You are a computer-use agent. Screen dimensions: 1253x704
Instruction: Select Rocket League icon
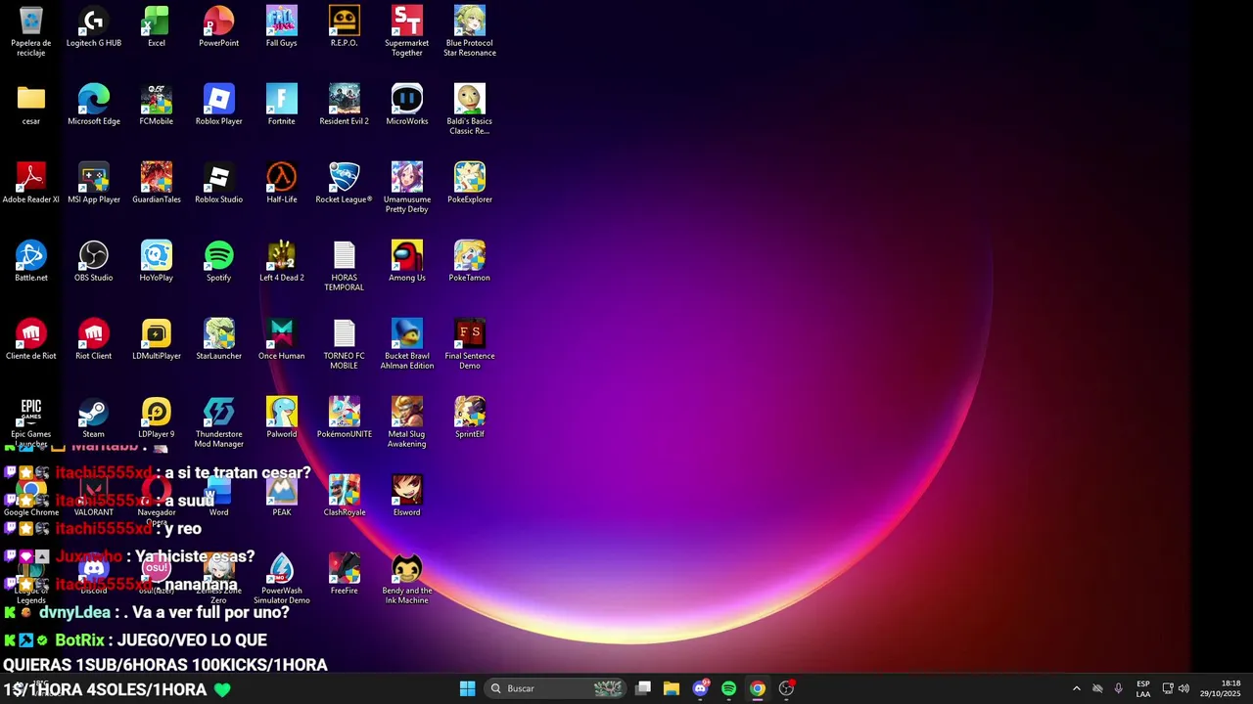click(345, 183)
